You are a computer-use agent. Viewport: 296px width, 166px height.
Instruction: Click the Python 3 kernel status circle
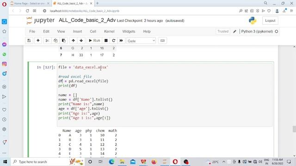(277, 31)
